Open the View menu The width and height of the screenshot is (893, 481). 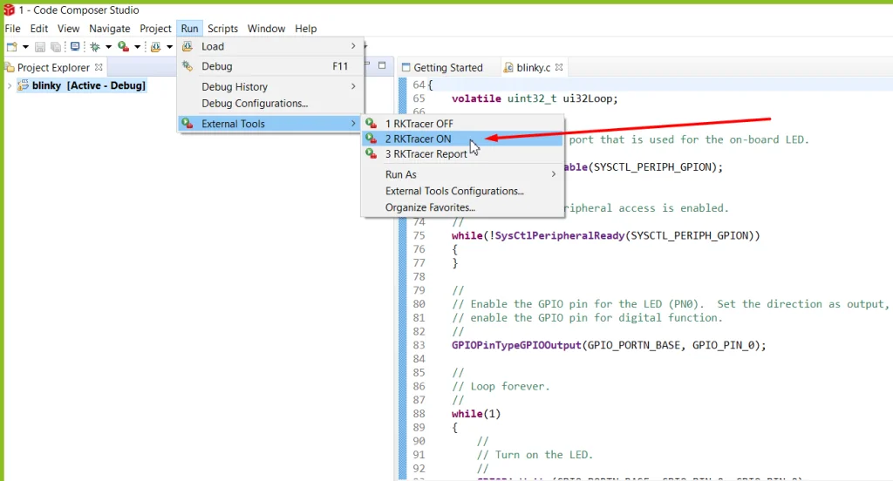point(68,29)
